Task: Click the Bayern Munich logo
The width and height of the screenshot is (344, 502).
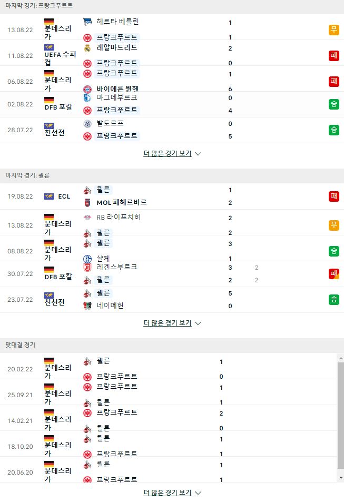Action: (87, 89)
